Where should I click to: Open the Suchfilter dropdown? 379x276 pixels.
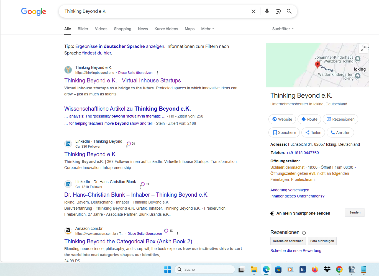tap(283, 29)
